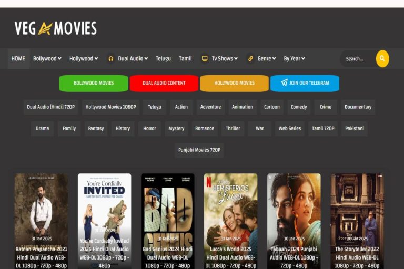
Task: Open the You're Cordially Invited poster
Action: pos(104,221)
